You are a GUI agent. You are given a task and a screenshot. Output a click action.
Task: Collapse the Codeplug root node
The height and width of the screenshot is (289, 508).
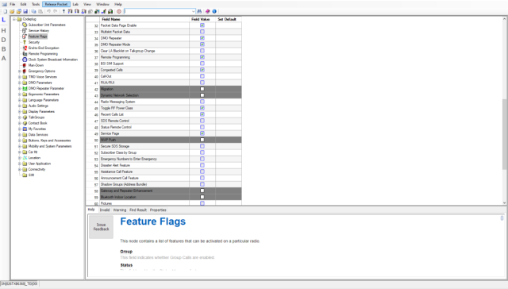coord(14,19)
